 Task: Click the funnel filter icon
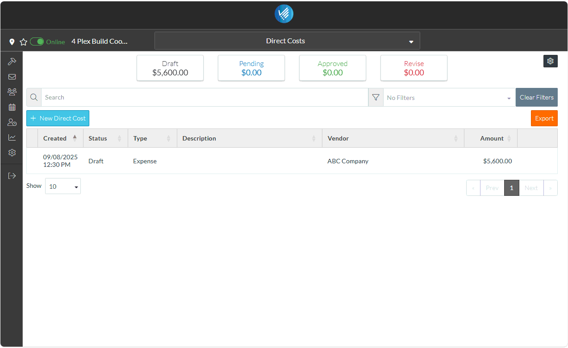(x=376, y=97)
